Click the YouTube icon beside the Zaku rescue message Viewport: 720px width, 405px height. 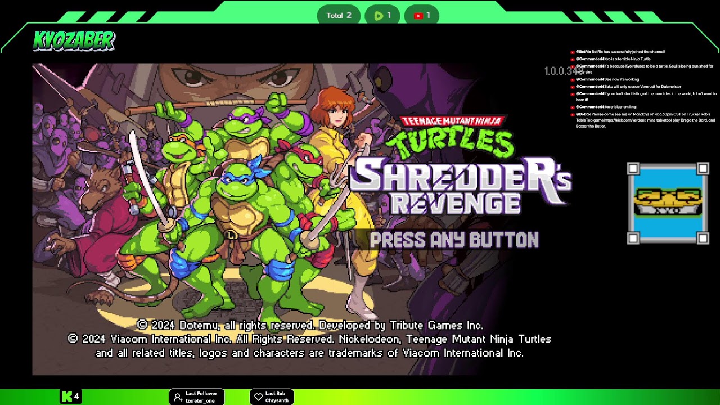[x=573, y=87]
